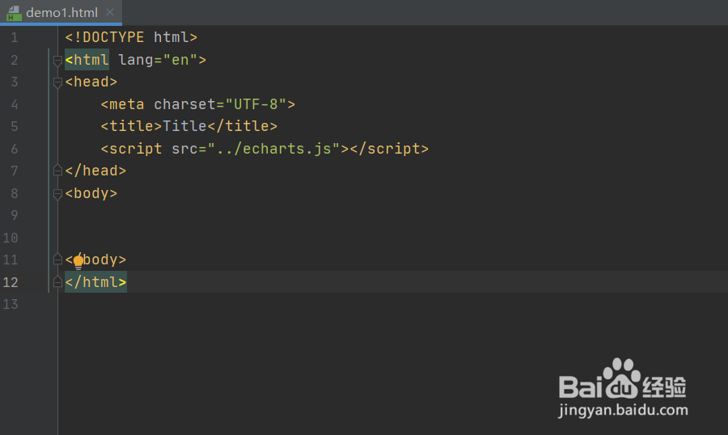Toggle fold marker at closing head tag
728x435 pixels.
click(x=57, y=171)
